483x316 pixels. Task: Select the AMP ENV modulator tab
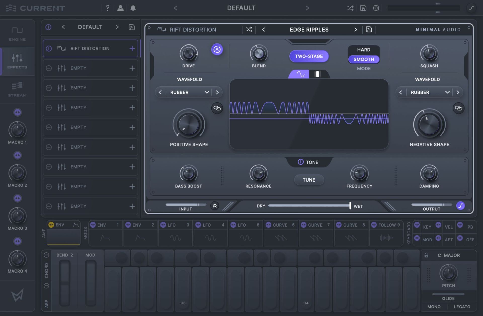coord(64,233)
